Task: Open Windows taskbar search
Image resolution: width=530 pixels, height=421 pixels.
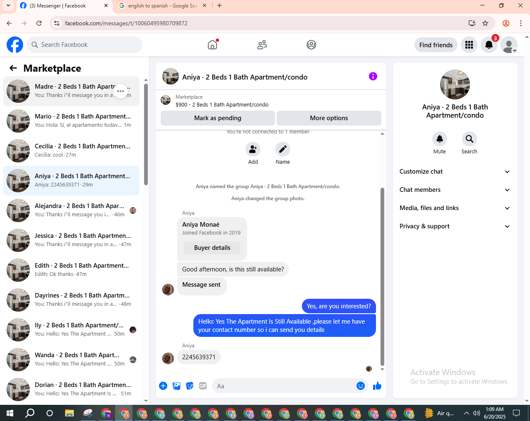Action: pyautogui.click(x=30, y=413)
